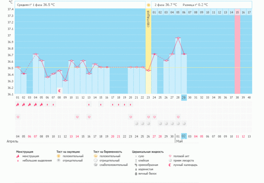Click the spotting drop icon on cycle day 13
264x183 pixels.
pyautogui.click(x=89, y=104)
